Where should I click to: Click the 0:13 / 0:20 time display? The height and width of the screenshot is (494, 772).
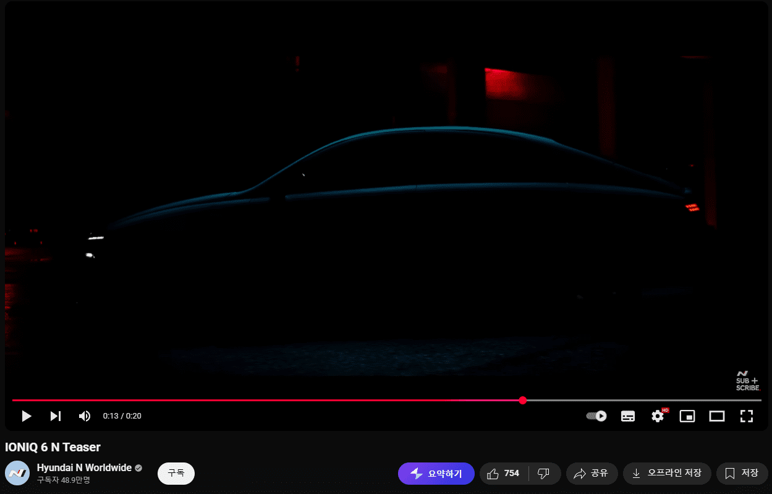click(122, 416)
